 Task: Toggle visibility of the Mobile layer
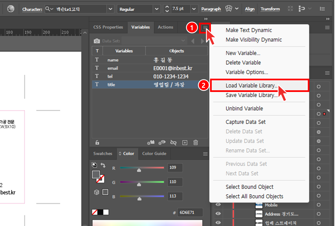[x=218, y=205]
